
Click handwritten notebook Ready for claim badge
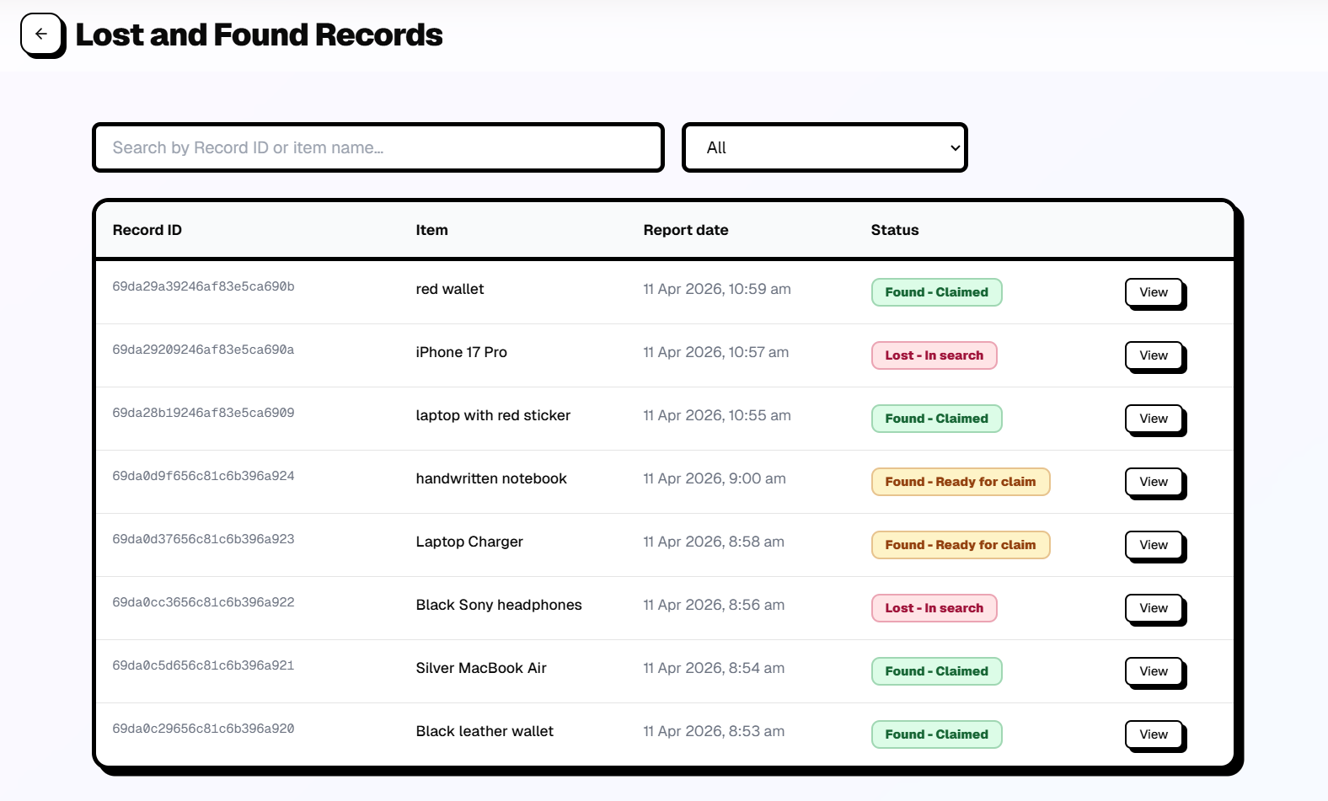tap(960, 482)
